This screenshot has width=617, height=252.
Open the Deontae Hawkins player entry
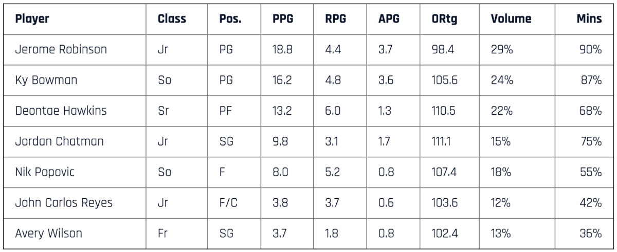(x=61, y=111)
